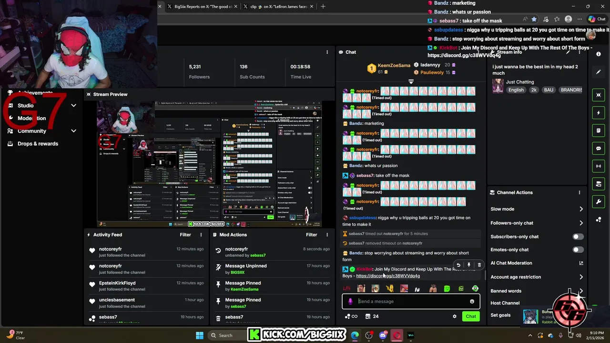Click the chat panel scrollbar

click(484, 275)
